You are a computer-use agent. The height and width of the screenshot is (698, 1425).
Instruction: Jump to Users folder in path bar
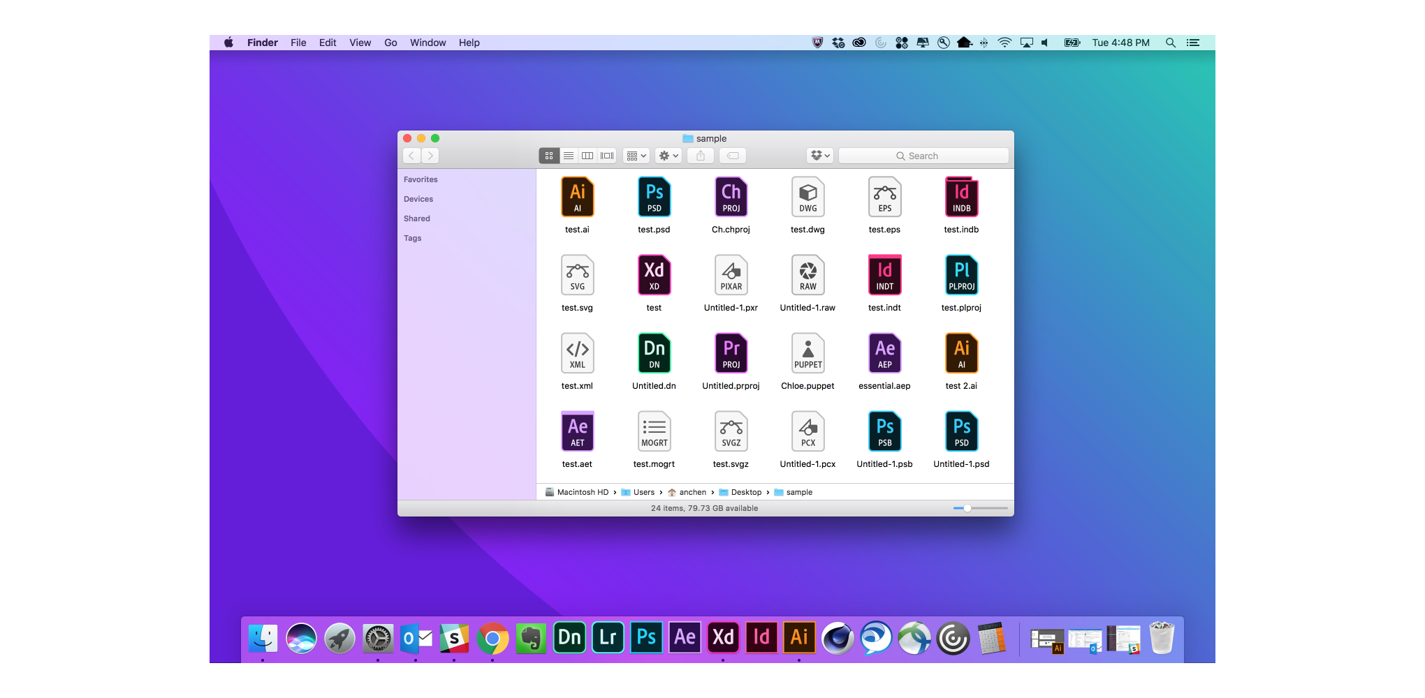[638, 492]
